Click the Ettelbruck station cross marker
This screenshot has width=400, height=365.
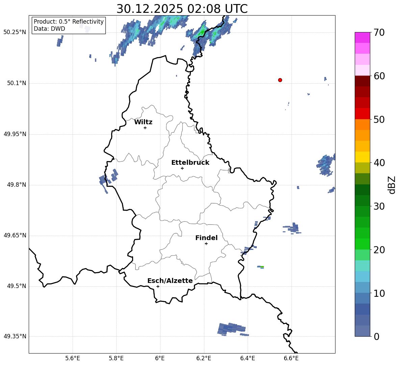pyautogui.click(x=182, y=168)
